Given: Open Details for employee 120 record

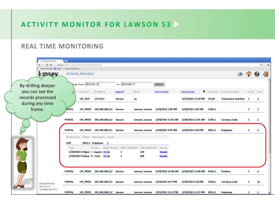Looking at the screenshot, I should 164,152.
